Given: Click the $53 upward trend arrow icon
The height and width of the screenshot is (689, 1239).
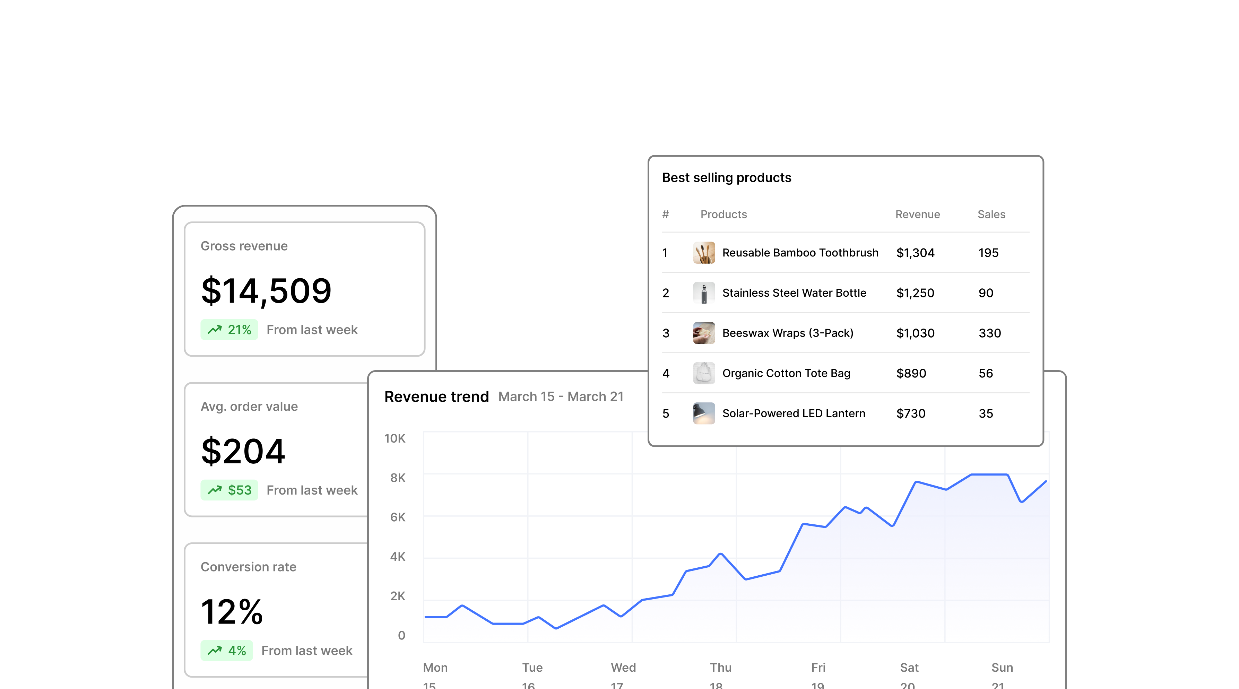Looking at the screenshot, I should 215,490.
